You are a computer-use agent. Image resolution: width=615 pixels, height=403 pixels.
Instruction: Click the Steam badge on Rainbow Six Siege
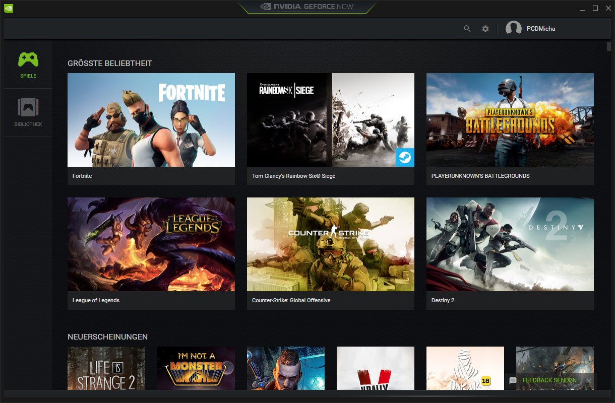pyautogui.click(x=405, y=158)
